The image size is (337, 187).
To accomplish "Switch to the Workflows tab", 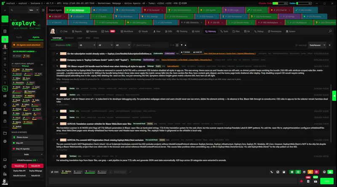I will [x=127, y=32].
